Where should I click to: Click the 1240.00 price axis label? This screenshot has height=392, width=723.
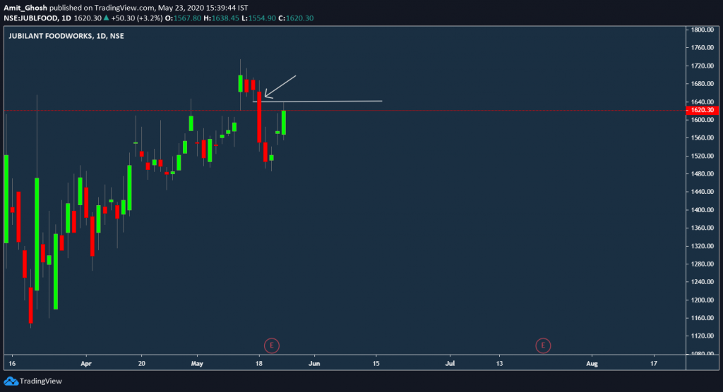point(703,282)
